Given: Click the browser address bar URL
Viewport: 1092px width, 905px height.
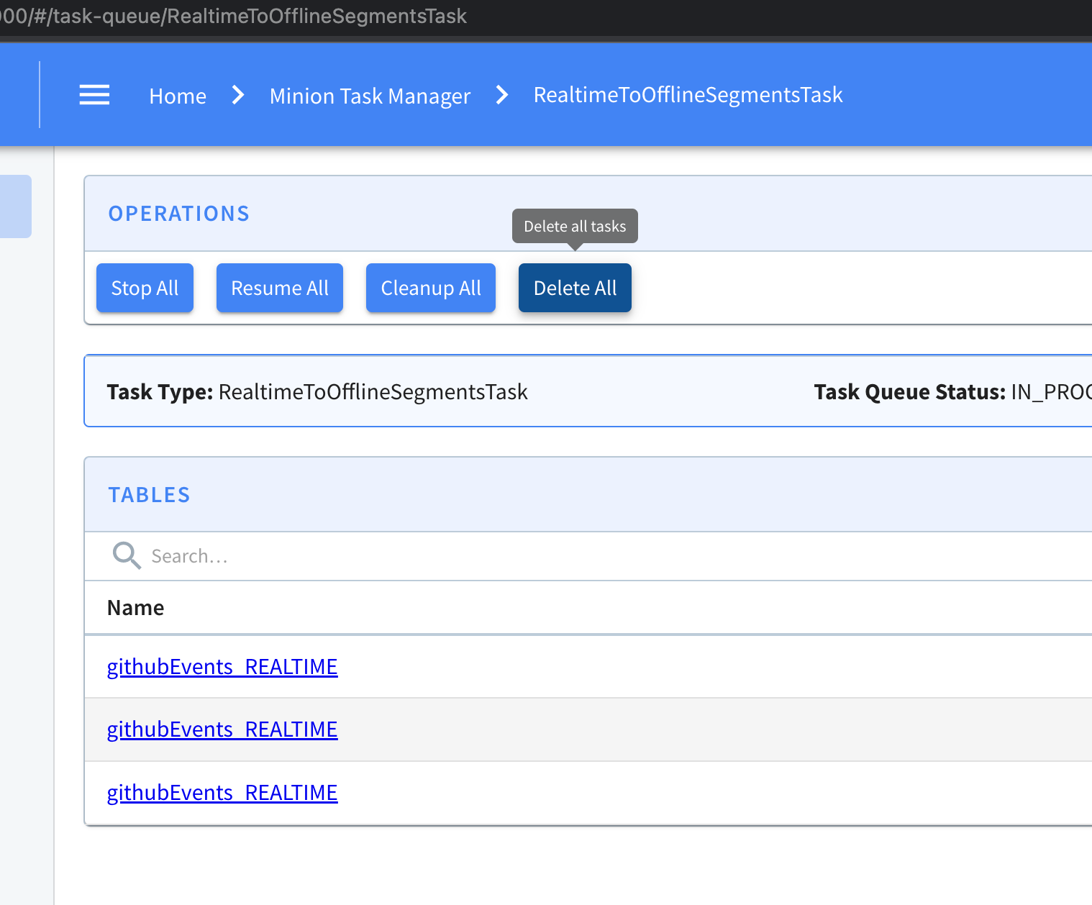Looking at the screenshot, I should tap(234, 16).
